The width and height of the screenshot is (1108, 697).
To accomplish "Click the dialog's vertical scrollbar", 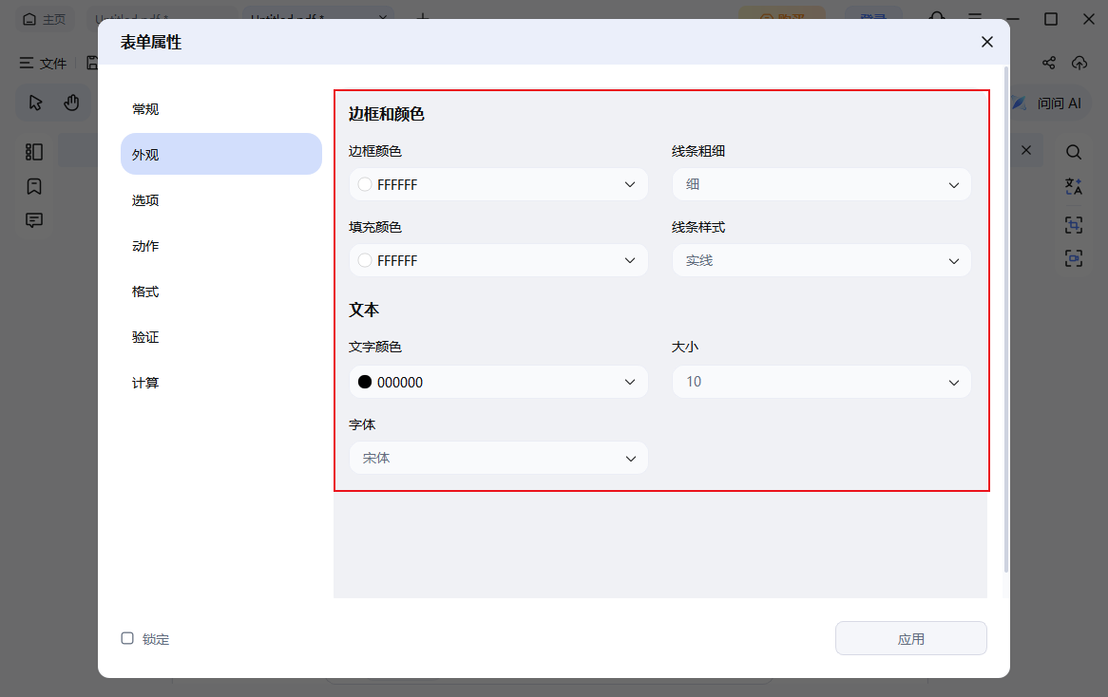I will (1006, 319).
